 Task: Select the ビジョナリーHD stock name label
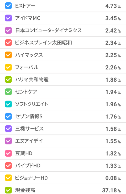(31, 178)
